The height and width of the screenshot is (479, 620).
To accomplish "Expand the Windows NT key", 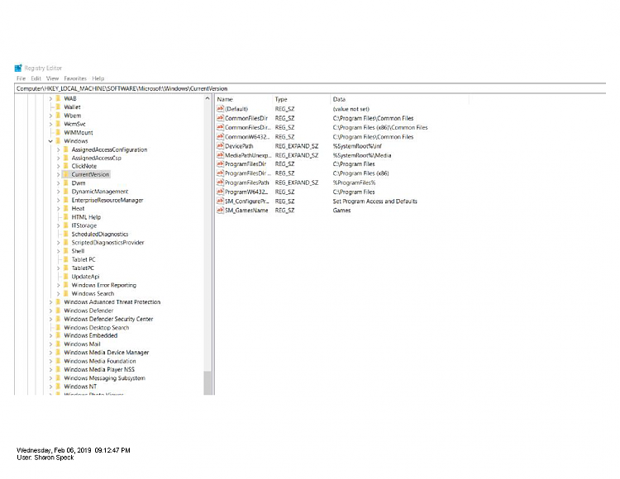I will point(50,387).
